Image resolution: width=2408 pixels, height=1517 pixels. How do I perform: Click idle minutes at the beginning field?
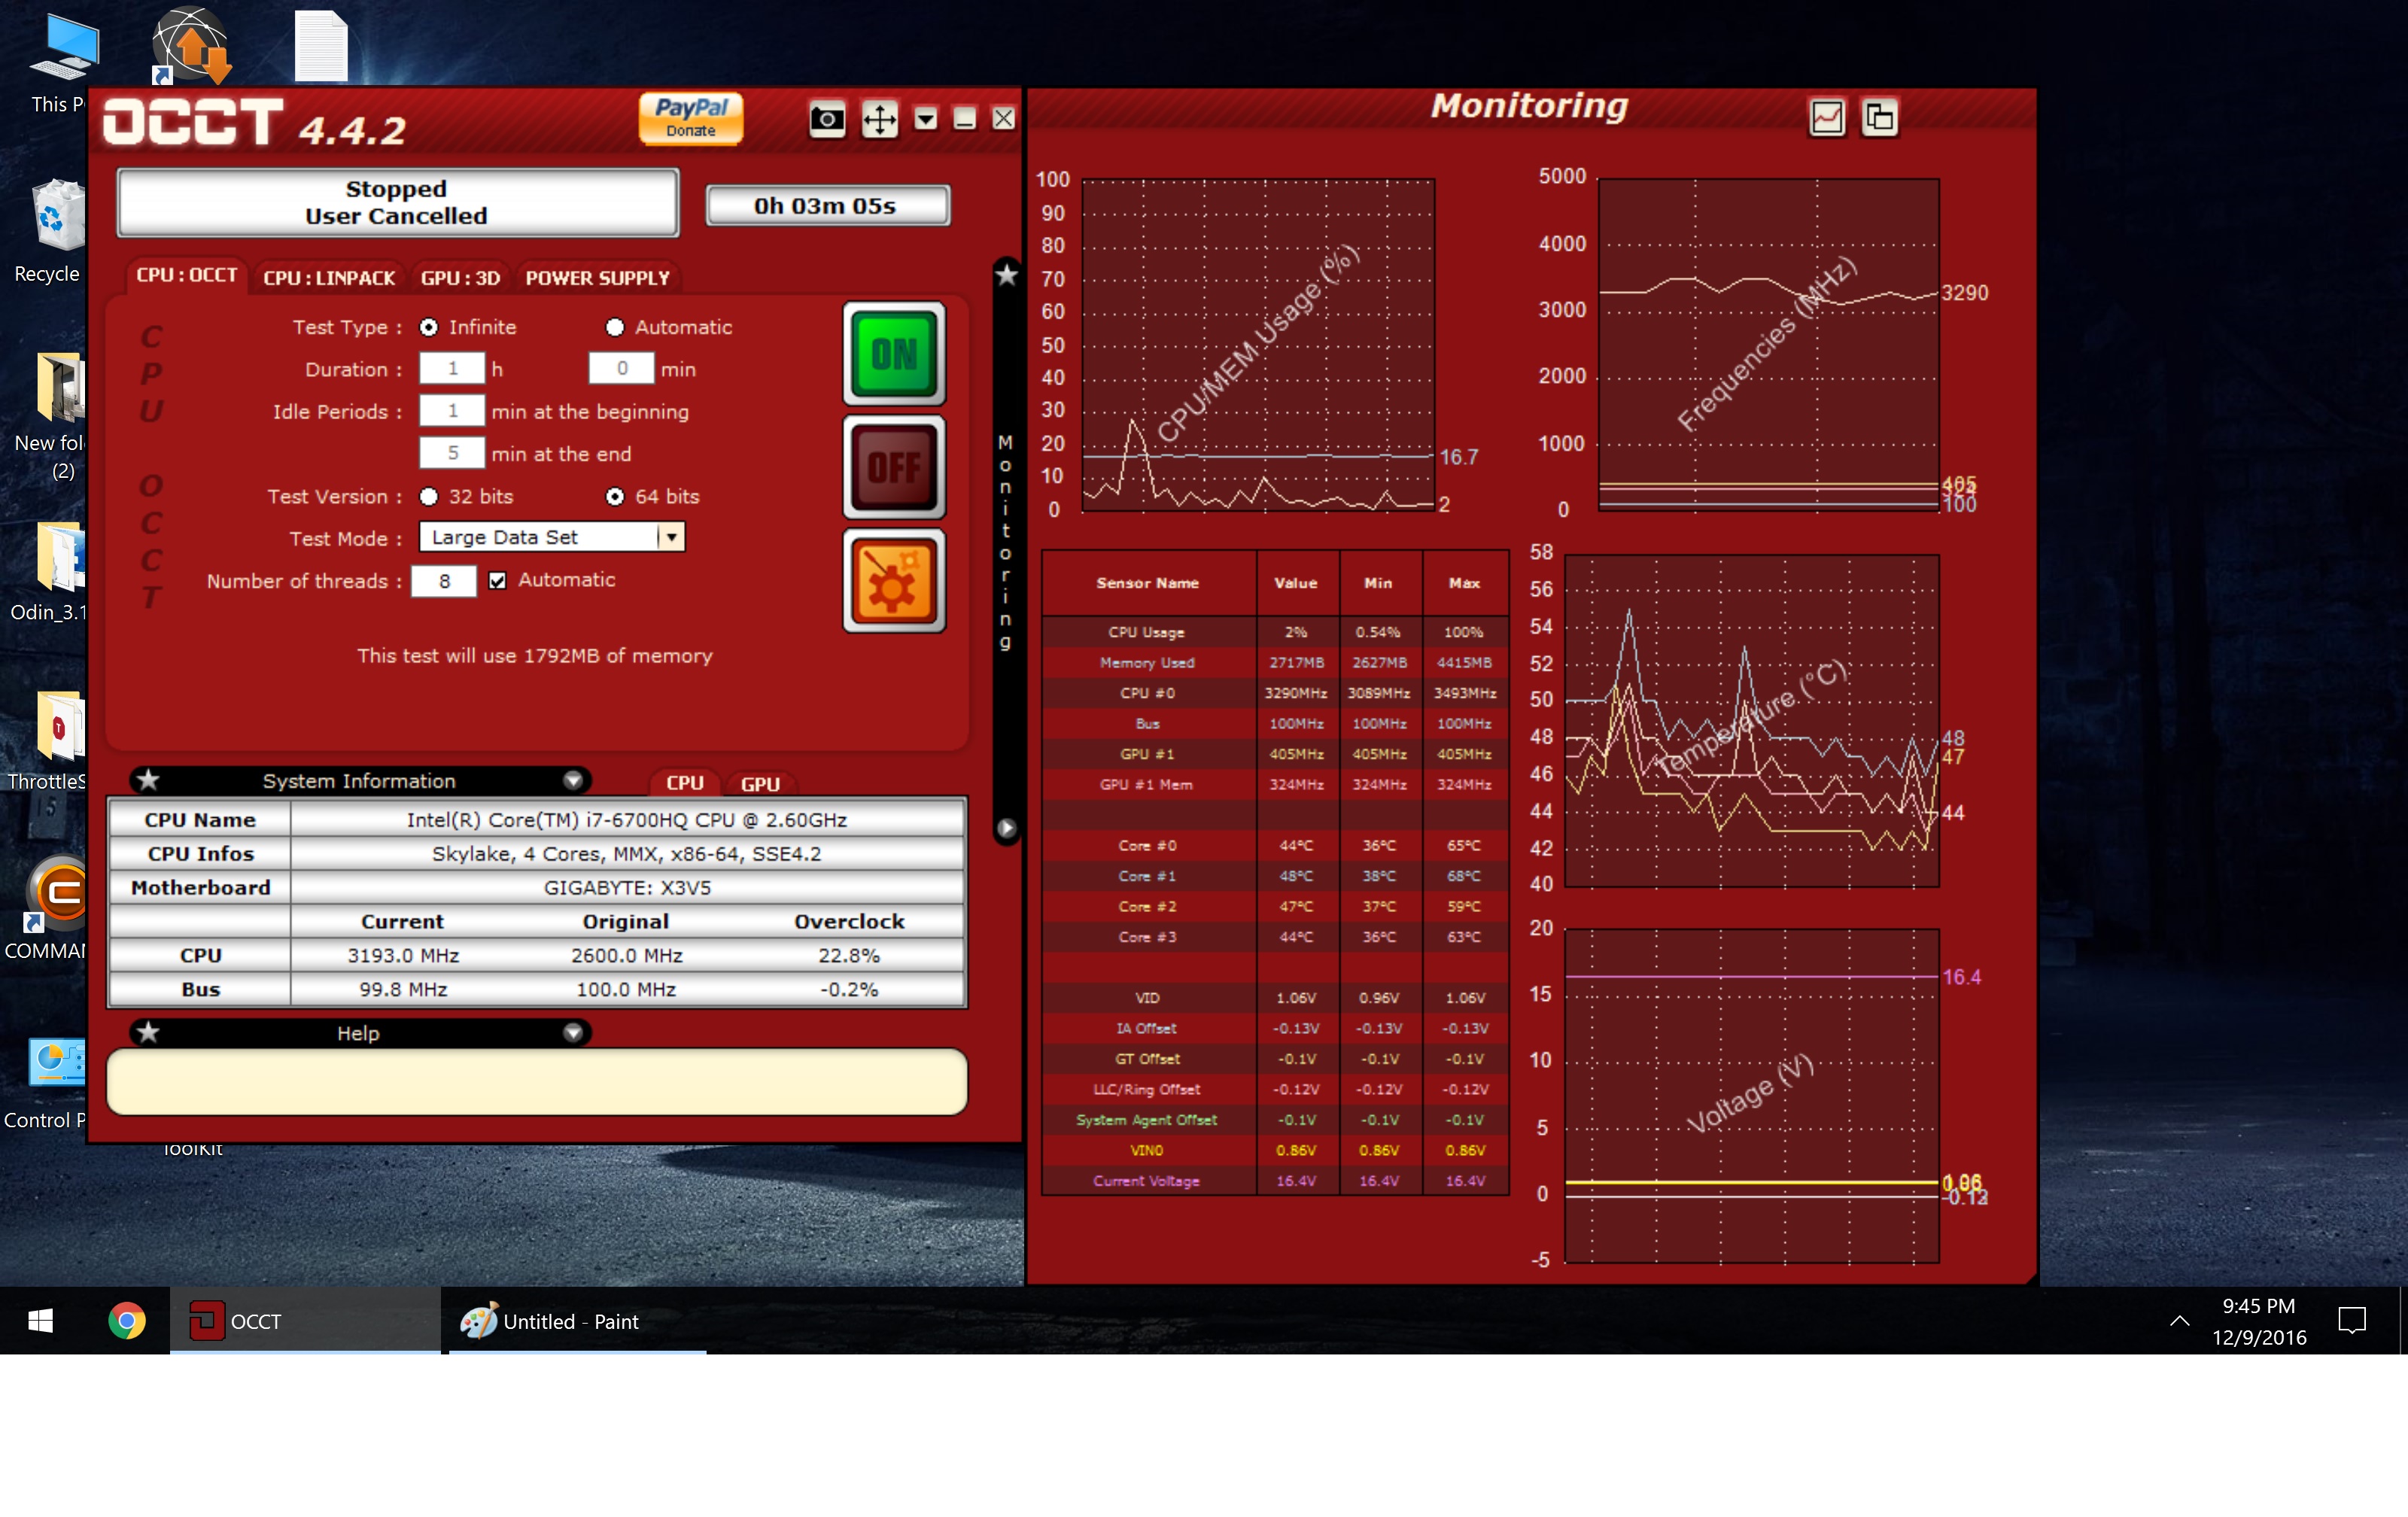click(x=452, y=411)
